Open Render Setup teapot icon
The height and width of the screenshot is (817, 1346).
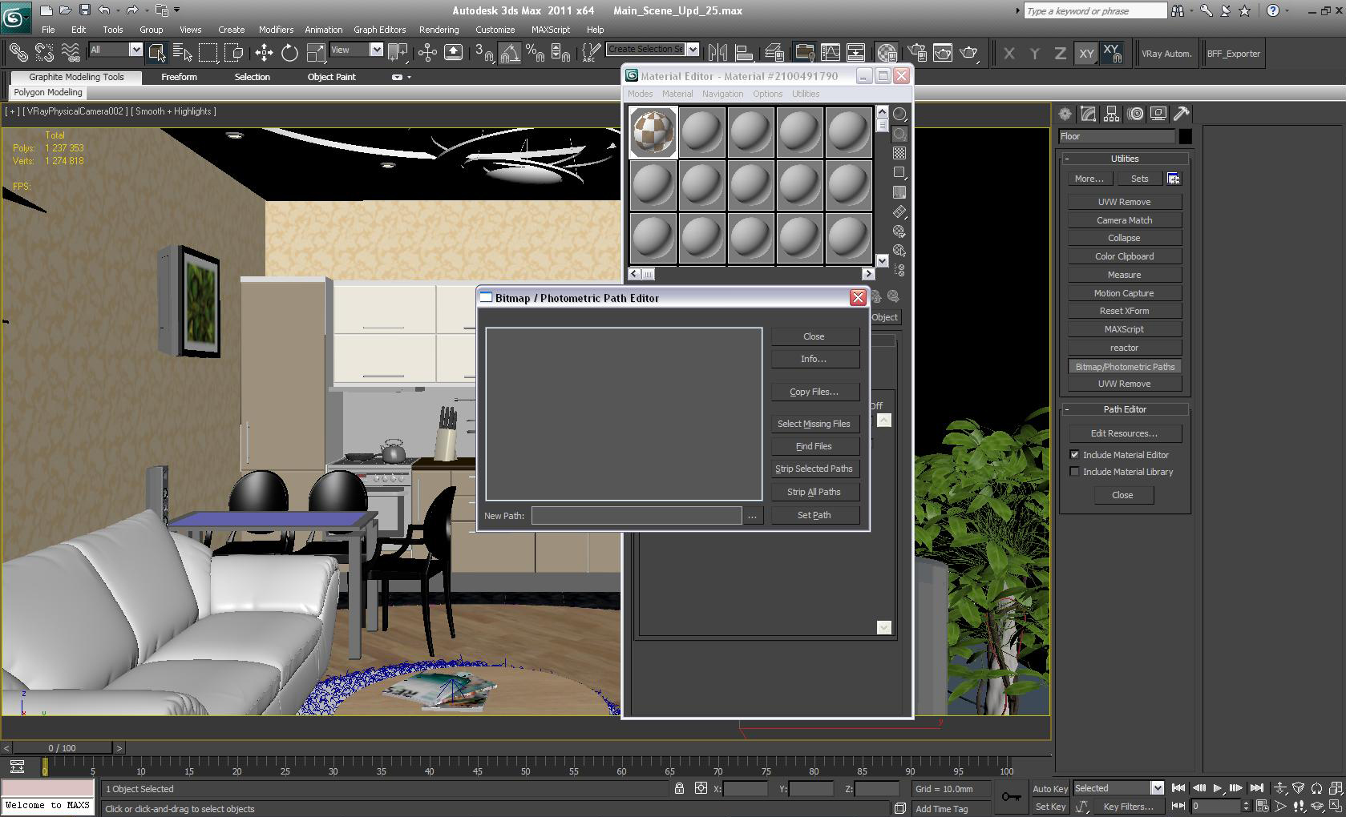pos(917,54)
